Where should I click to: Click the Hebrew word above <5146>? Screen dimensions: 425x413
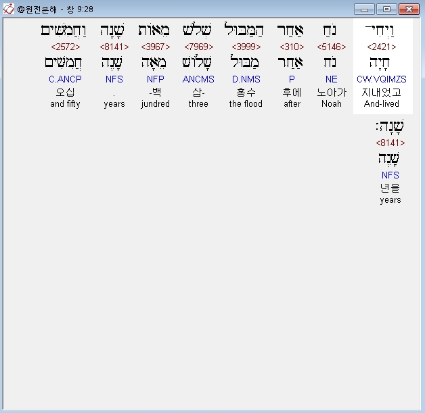[x=330, y=30]
